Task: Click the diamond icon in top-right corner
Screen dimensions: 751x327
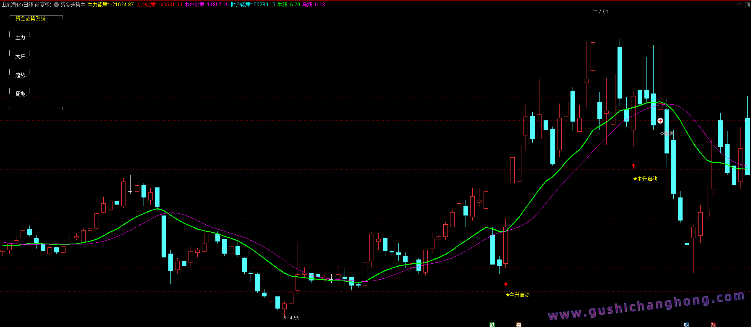Action: click(x=739, y=5)
